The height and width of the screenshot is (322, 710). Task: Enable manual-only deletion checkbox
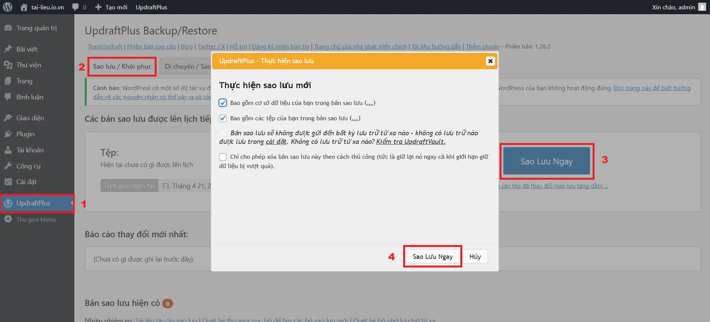[x=223, y=157]
